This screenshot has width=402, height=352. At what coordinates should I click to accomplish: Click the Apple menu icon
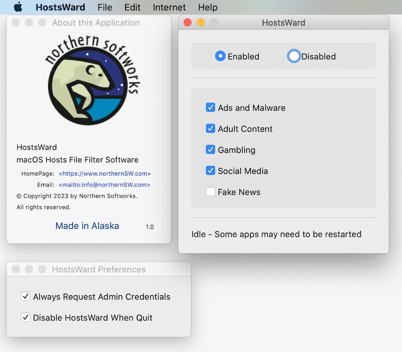pyautogui.click(x=17, y=7)
